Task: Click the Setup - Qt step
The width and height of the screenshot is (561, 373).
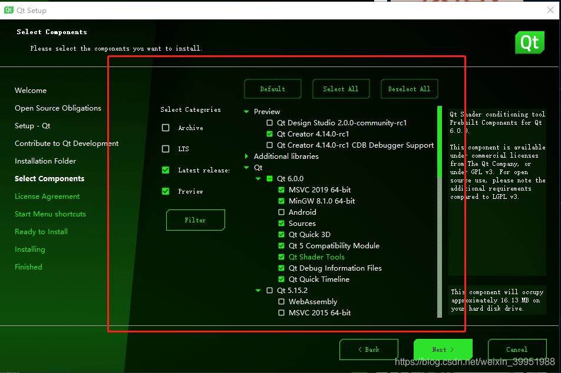Action: [x=32, y=126]
